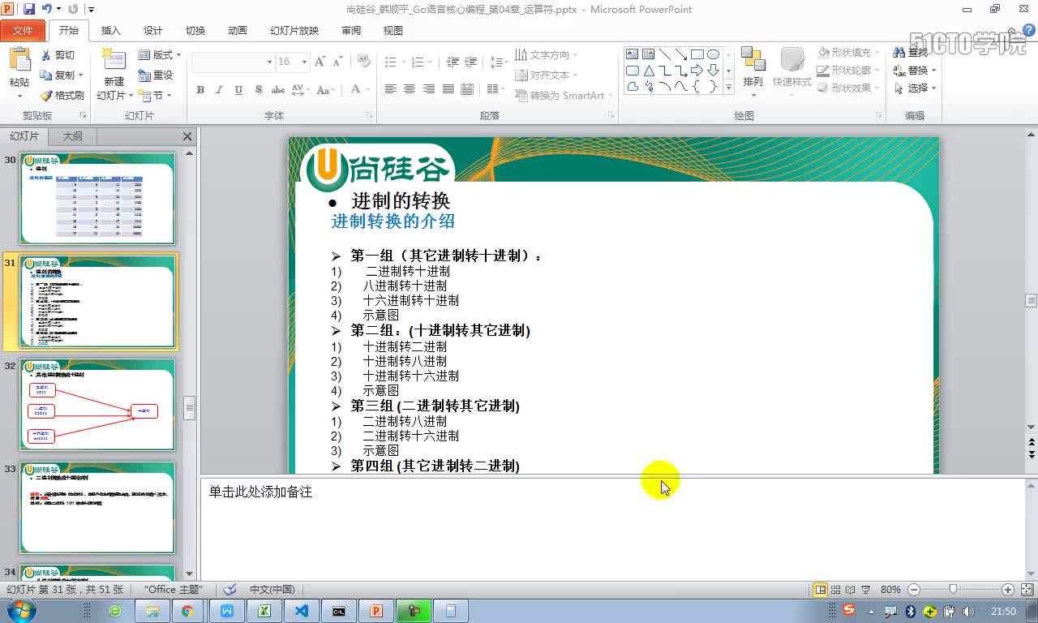Select slide 32 thumbnail
Screen dimensions: 1038x623
coord(97,405)
